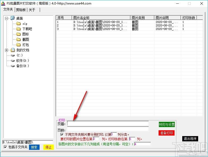Image resolution: width=208 pixels, height=157 pixels.
Task: Expand the 我的文档 tree node
Action: 6,50
